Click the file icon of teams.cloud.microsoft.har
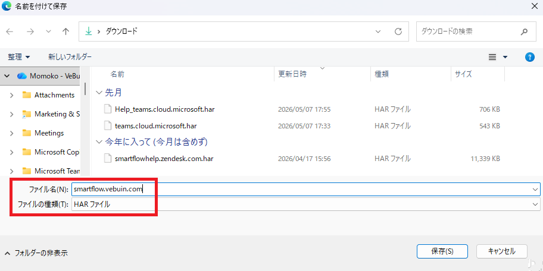Viewport: 543px width, 271px height. [x=108, y=125]
